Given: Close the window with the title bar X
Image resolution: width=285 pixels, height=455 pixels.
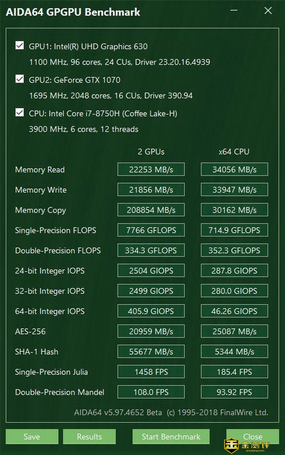Looking at the screenshot, I should point(268,11).
